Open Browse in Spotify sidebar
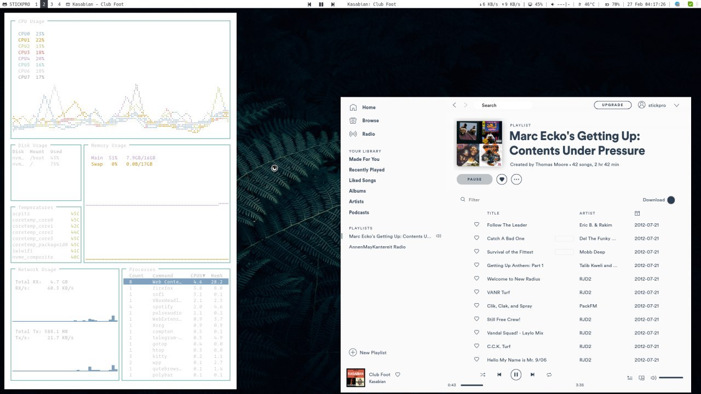Image resolution: width=701 pixels, height=394 pixels. [364, 120]
